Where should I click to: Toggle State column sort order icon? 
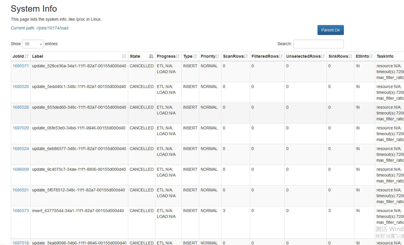click(151, 56)
